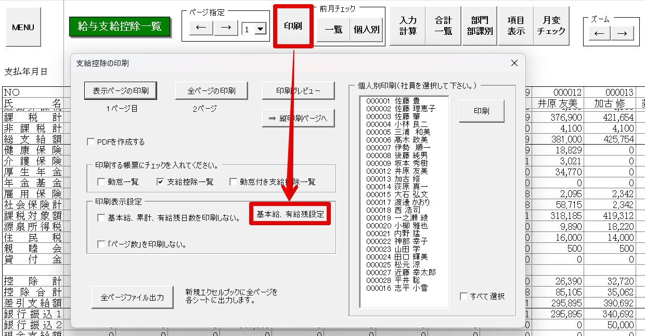This screenshot has height=336, width=645.
Task: Open the 前月チェック 一覧 view
Action: (333, 30)
